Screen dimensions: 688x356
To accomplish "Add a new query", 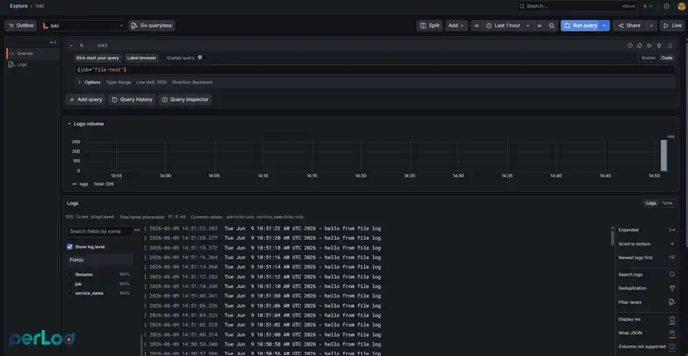I will [86, 100].
